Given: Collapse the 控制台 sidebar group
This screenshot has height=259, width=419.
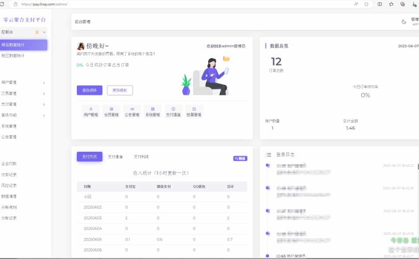Looking at the screenshot, I should pyautogui.click(x=24, y=32).
